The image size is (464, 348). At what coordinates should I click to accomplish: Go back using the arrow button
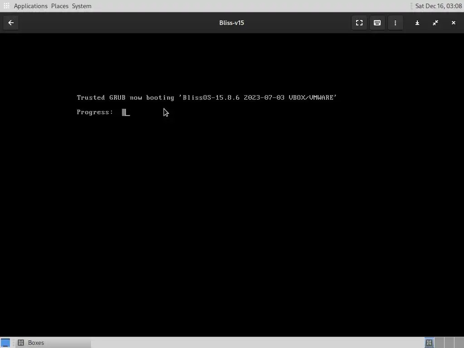coord(11,23)
